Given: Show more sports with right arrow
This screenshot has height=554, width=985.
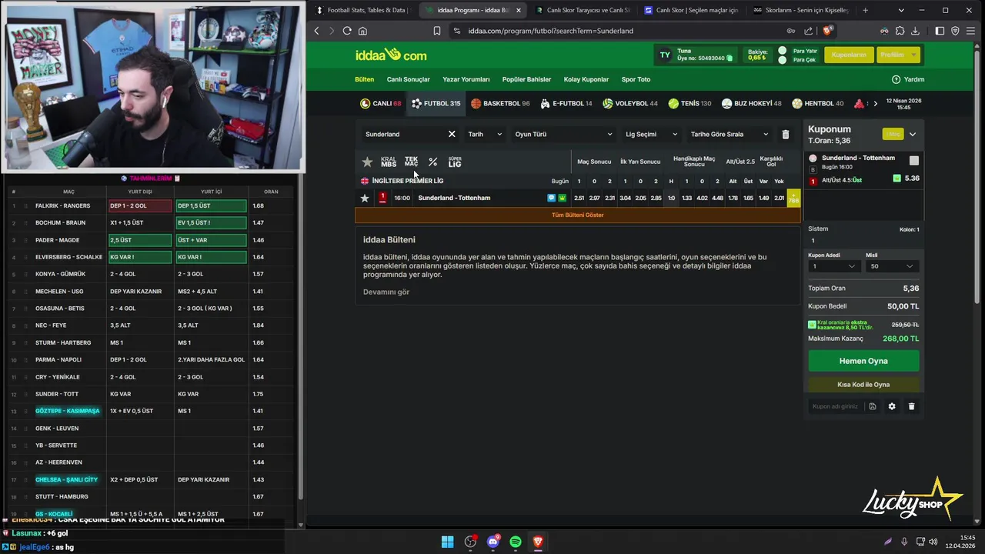Looking at the screenshot, I should (x=875, y=103).
